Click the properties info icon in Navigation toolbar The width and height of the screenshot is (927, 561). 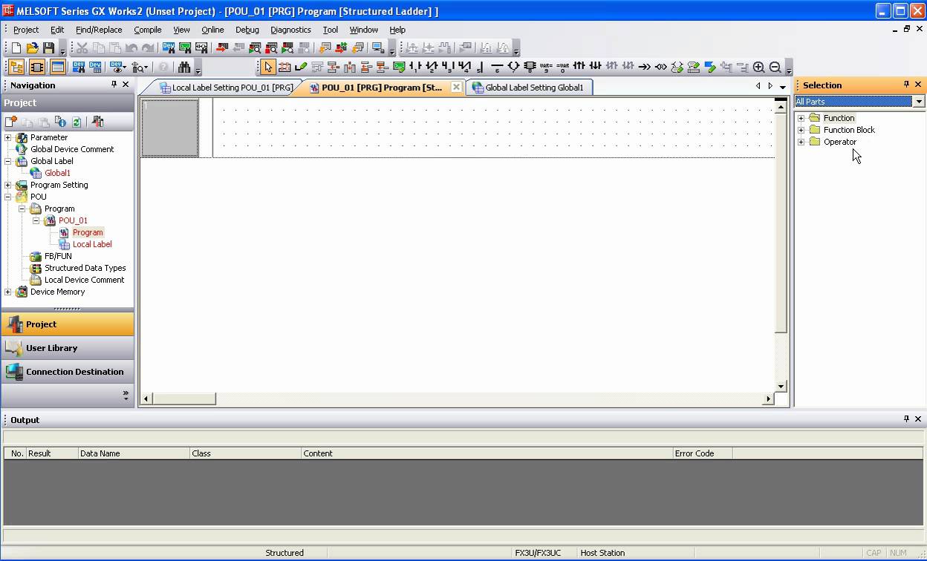coord(61,122)
